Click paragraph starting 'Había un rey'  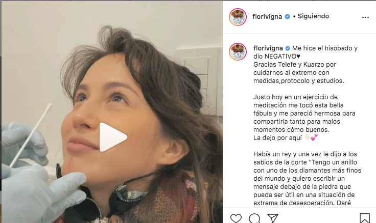(307, 178)
